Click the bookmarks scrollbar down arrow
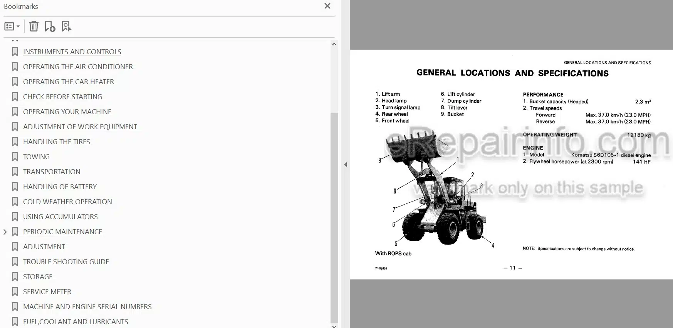The image size is (673, 328). 334,326
